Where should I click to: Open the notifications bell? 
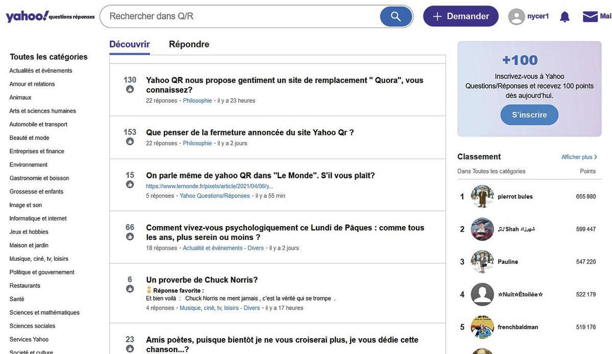[565, 17]
